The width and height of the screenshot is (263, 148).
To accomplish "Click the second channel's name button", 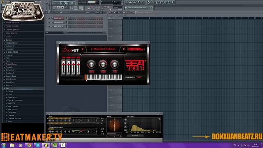I will 59,22.
